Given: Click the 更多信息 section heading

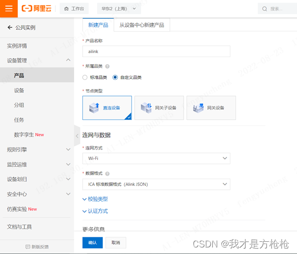Looking at the screenshot, I should pos(94,229).
